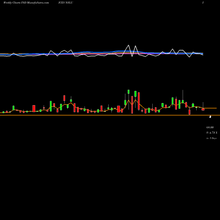Click the Weekly Charts MunafaSutra.com title text
Image resolution: width=220 pixels, height=220 pixels.
[26, 3]
